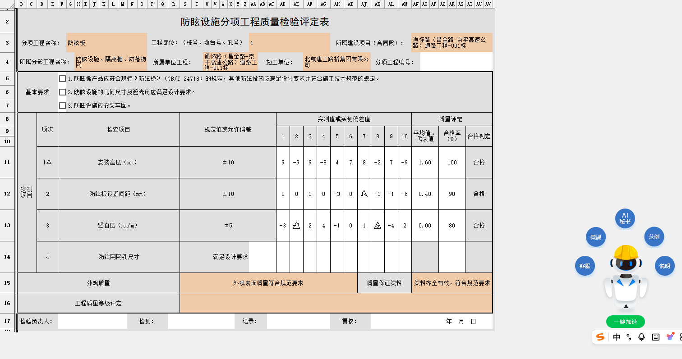Screen dimensions: 682x359
Task: Select the warning-triangle cell in the 防眩板设置间距 row
Action: tap(364, 194)
